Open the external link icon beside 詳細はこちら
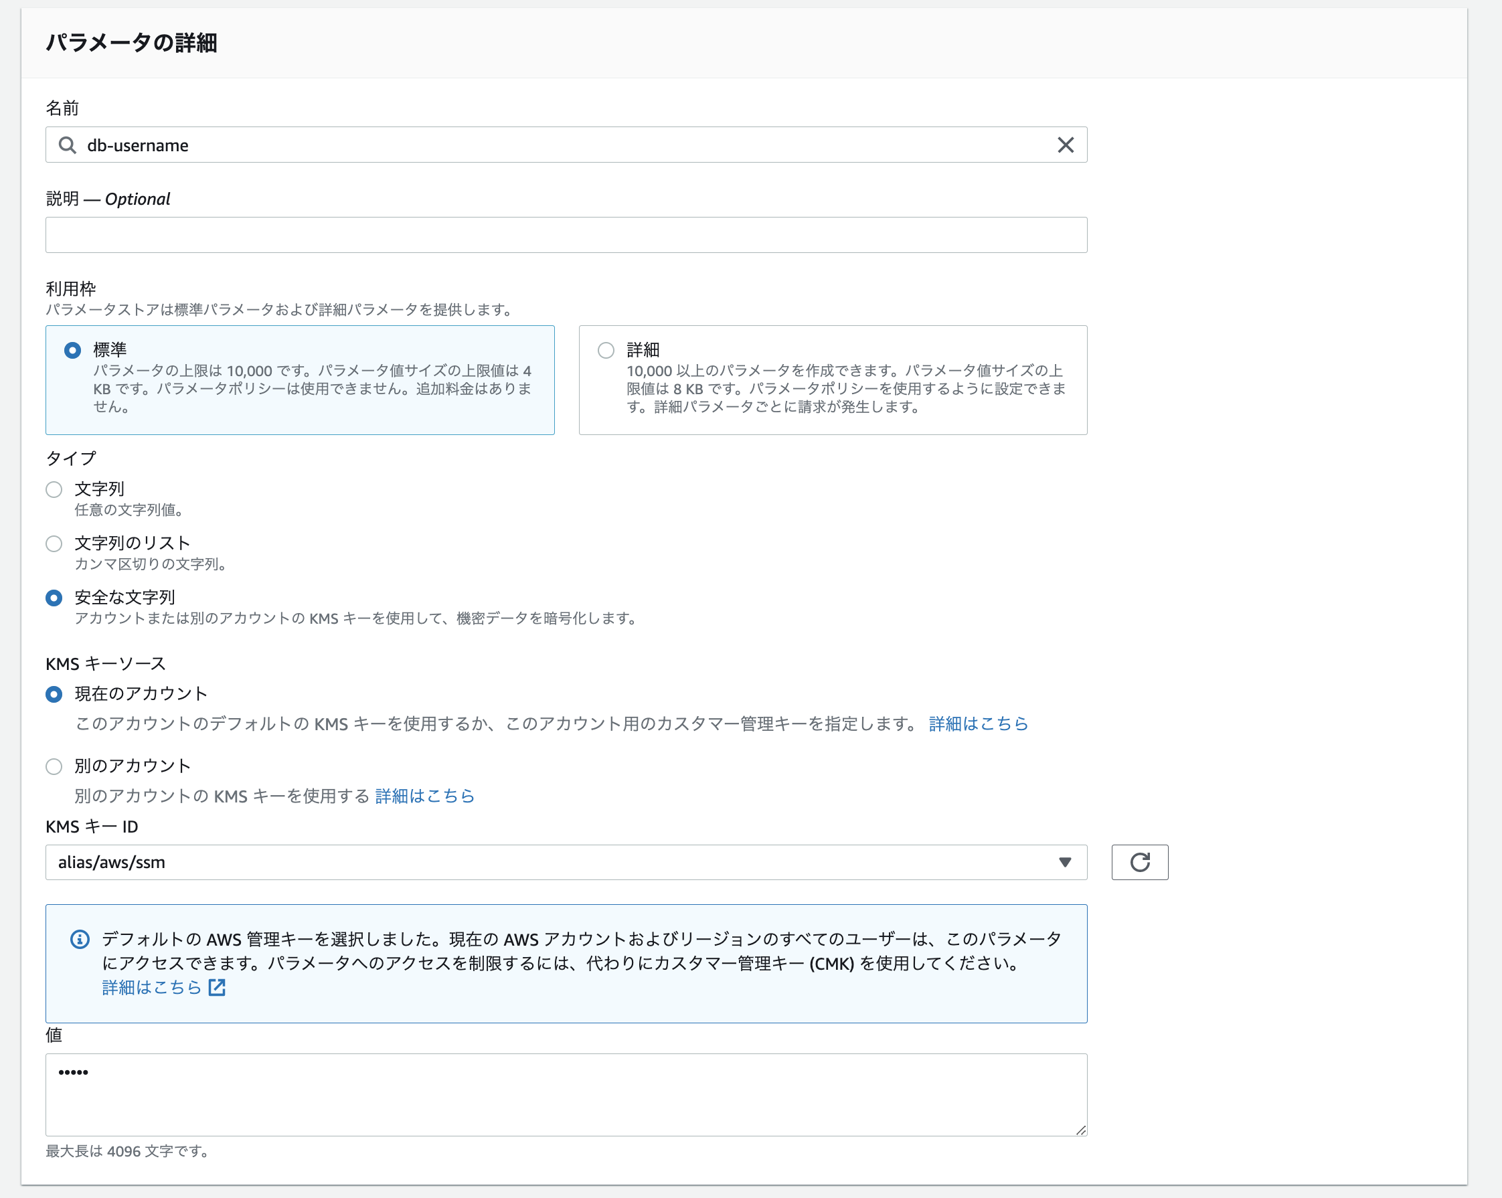1502x1198 pixels. (217, 987)
